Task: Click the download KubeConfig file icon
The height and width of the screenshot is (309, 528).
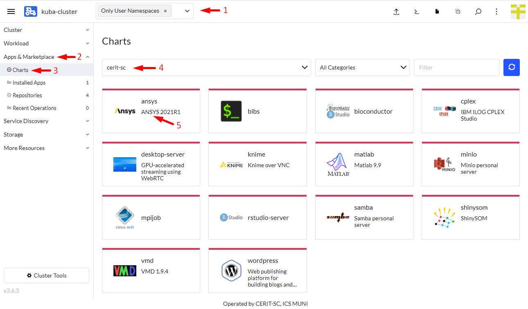Action: point(437,11)
